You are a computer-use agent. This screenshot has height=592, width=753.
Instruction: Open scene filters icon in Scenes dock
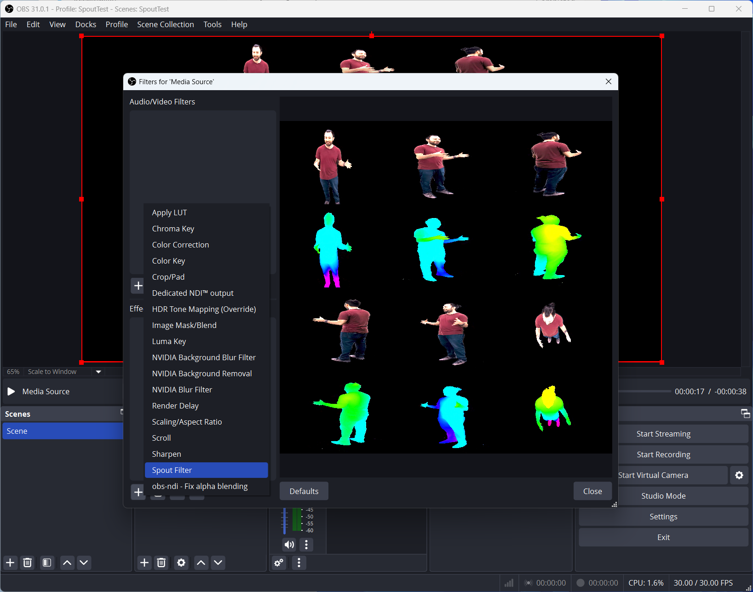tap(47, 563)
